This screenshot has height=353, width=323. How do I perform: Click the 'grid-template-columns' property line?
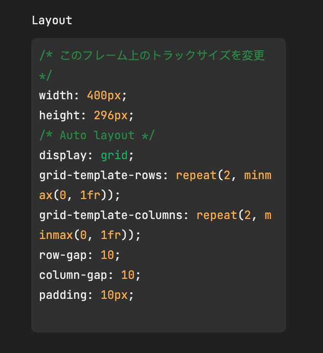coord(155,215)
